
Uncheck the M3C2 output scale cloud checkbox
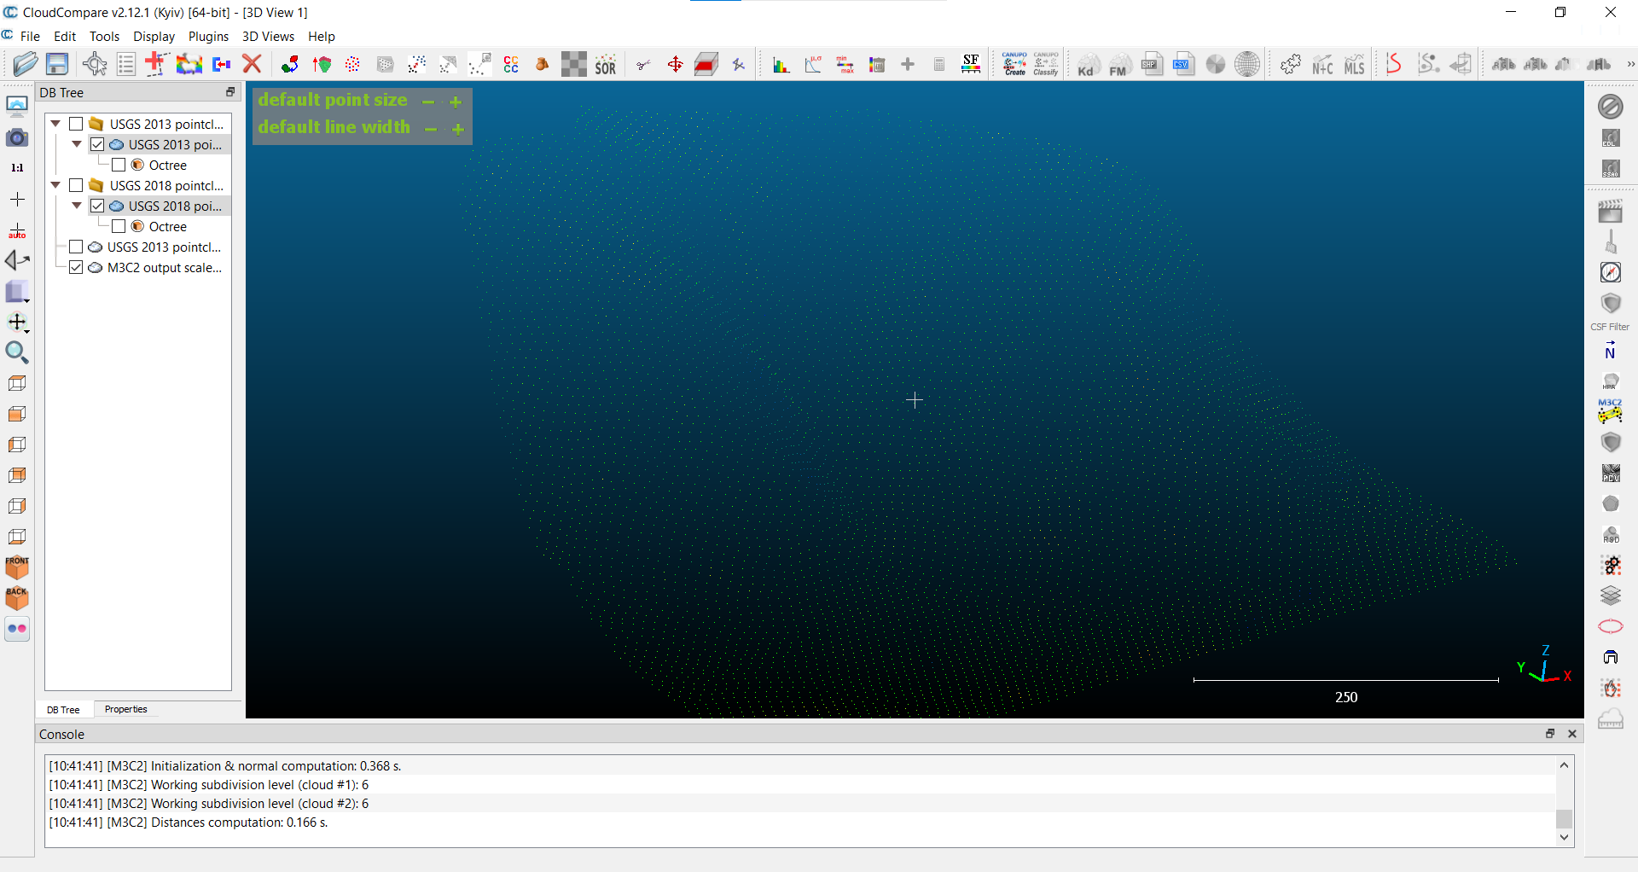[76, 268]
